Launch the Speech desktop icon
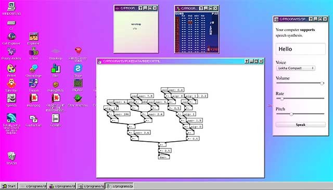This screenshot has width=333, height=190. point(11,98)
